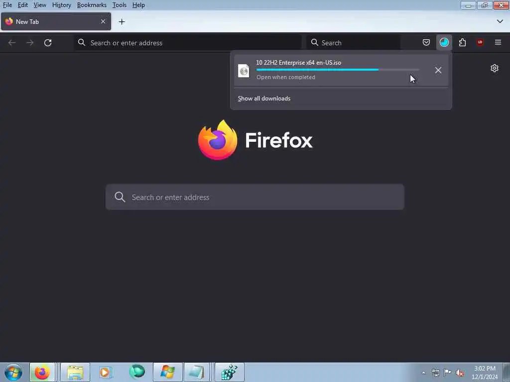510x382 pixels.
Task: Click the magnifier icon in Search box
Action: click(x=315, y=43)
